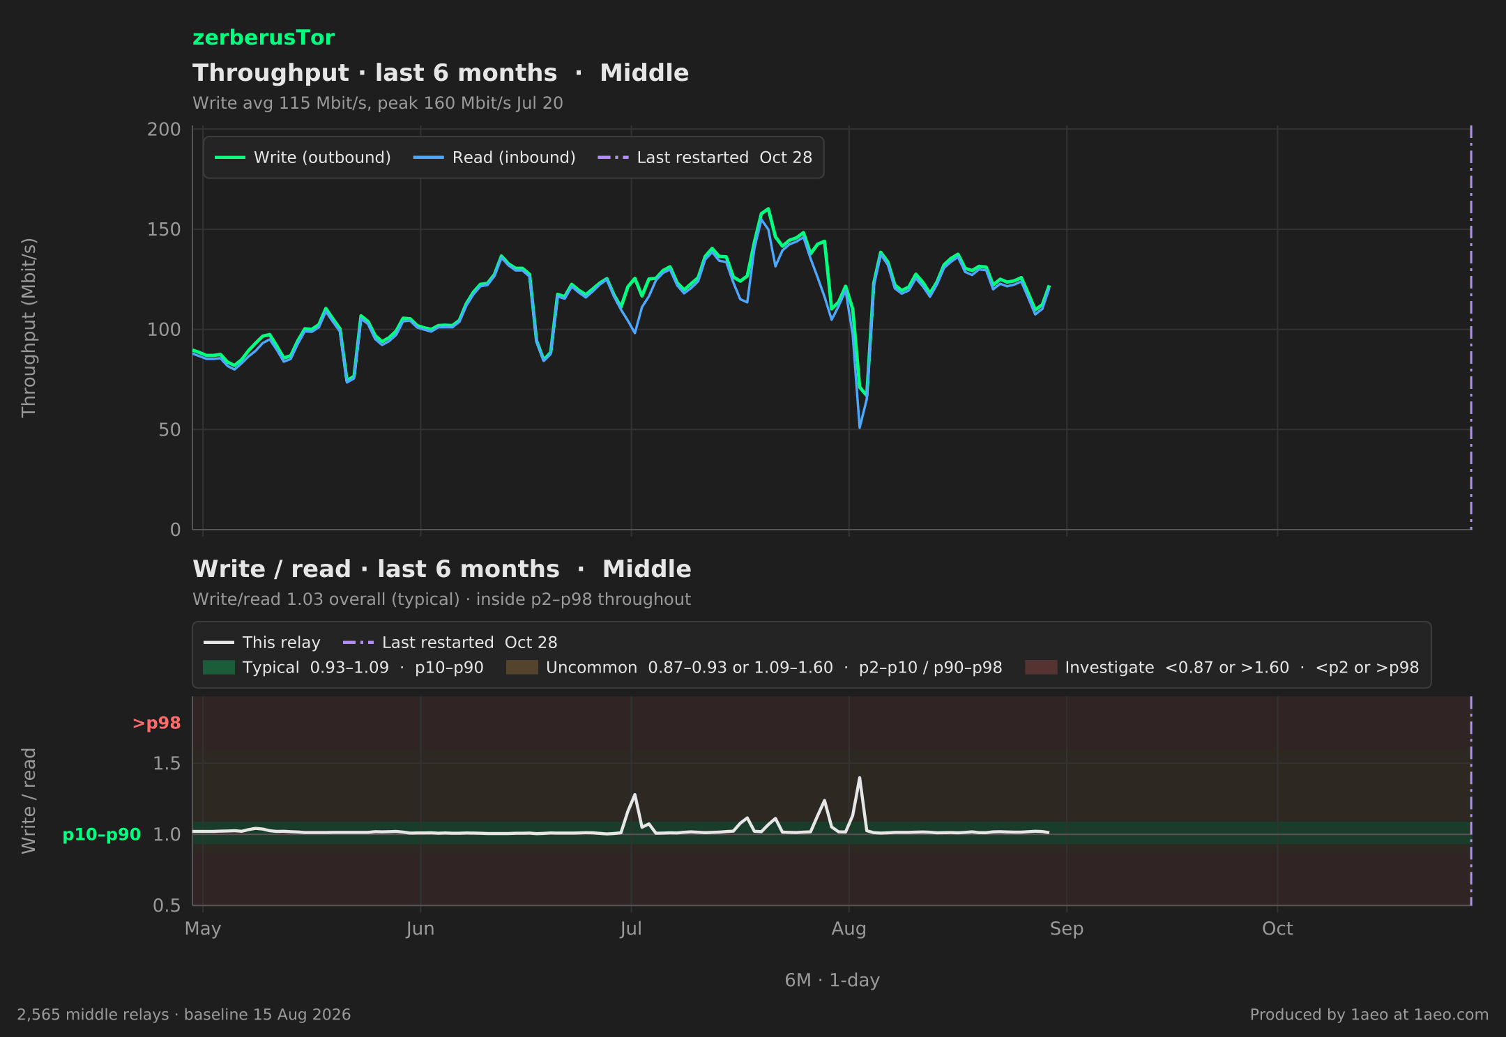Click the zerberusTor relay name

(264, 38)
